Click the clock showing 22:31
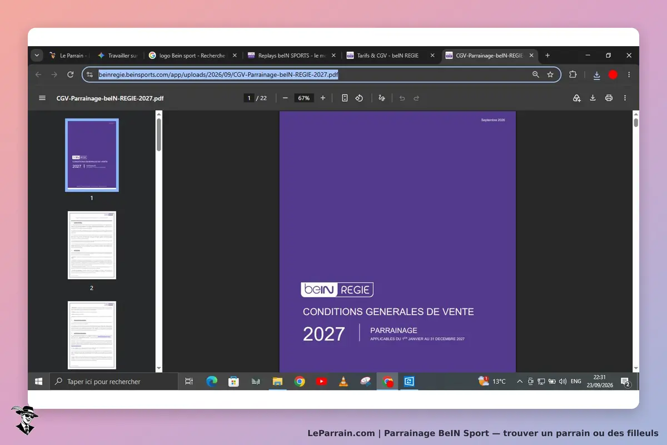Image resolution: width=667 pixels, height=445 pixels. point(600,377)
